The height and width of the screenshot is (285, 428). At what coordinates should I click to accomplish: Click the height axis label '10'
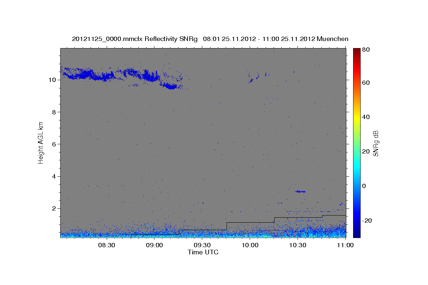(x=52, y=80)
